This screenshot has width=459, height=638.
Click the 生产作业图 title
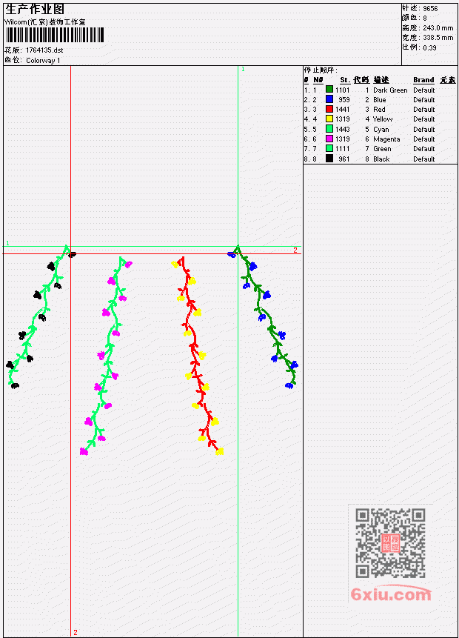(35, 10)
